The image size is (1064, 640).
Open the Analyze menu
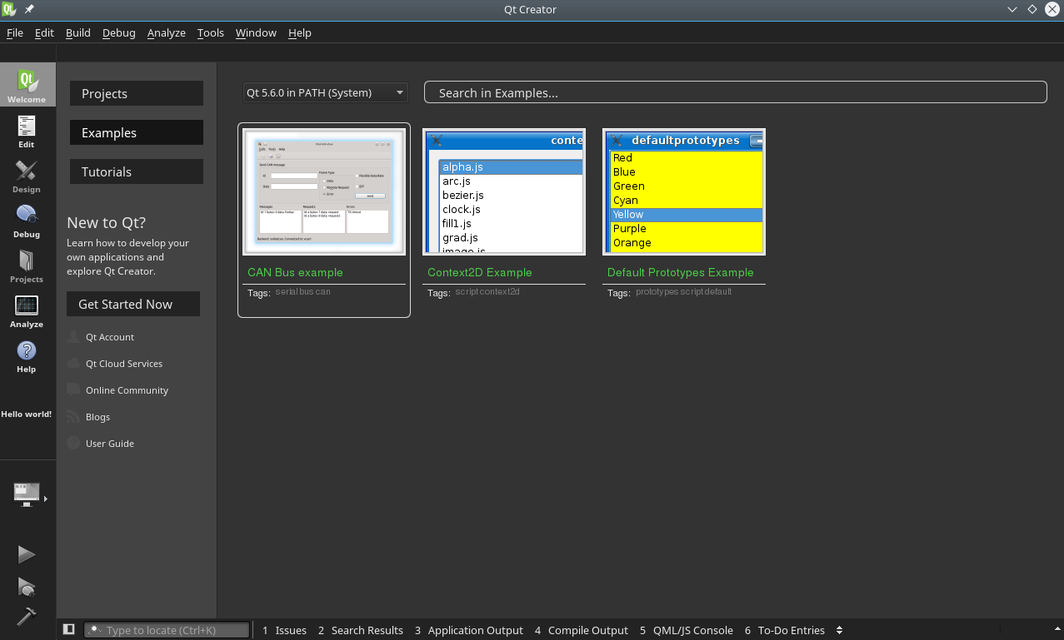[x=166, y=32]
